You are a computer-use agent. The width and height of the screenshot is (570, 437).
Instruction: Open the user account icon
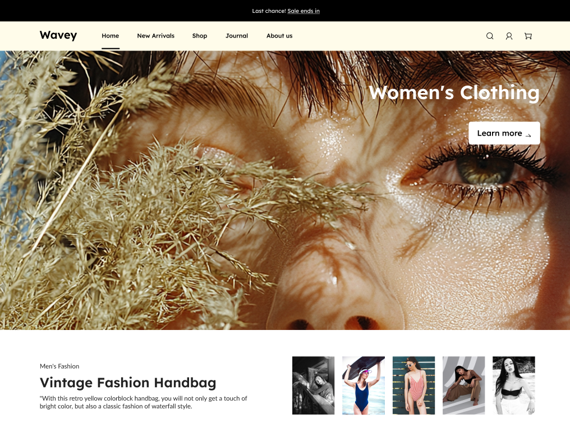[509, 36]
